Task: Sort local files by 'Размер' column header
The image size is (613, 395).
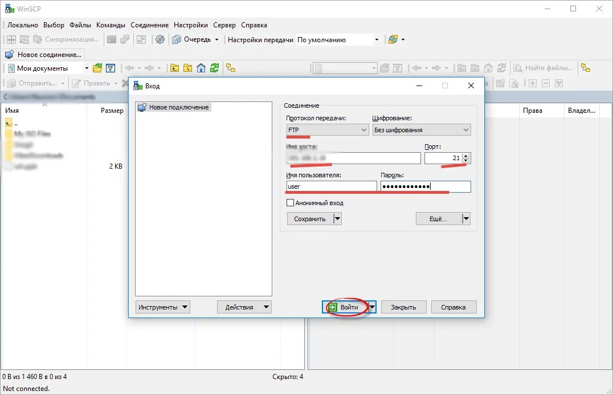Action: pos(107,110)
